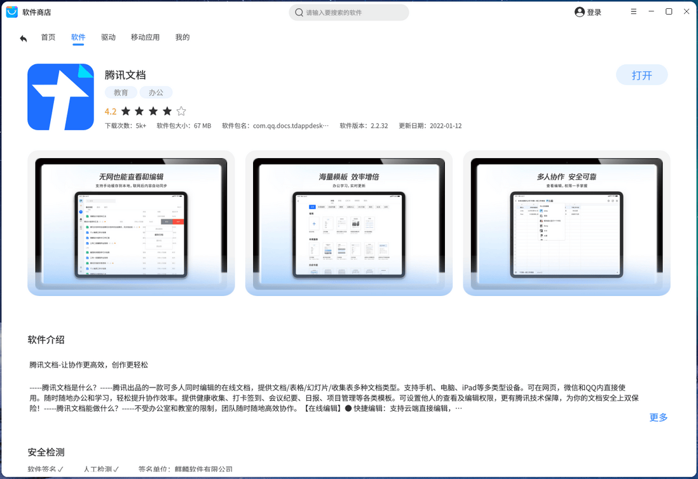Open the hamburger menu icon
Viewport: 698px width, 479px height.
click(x=634, y=11)
